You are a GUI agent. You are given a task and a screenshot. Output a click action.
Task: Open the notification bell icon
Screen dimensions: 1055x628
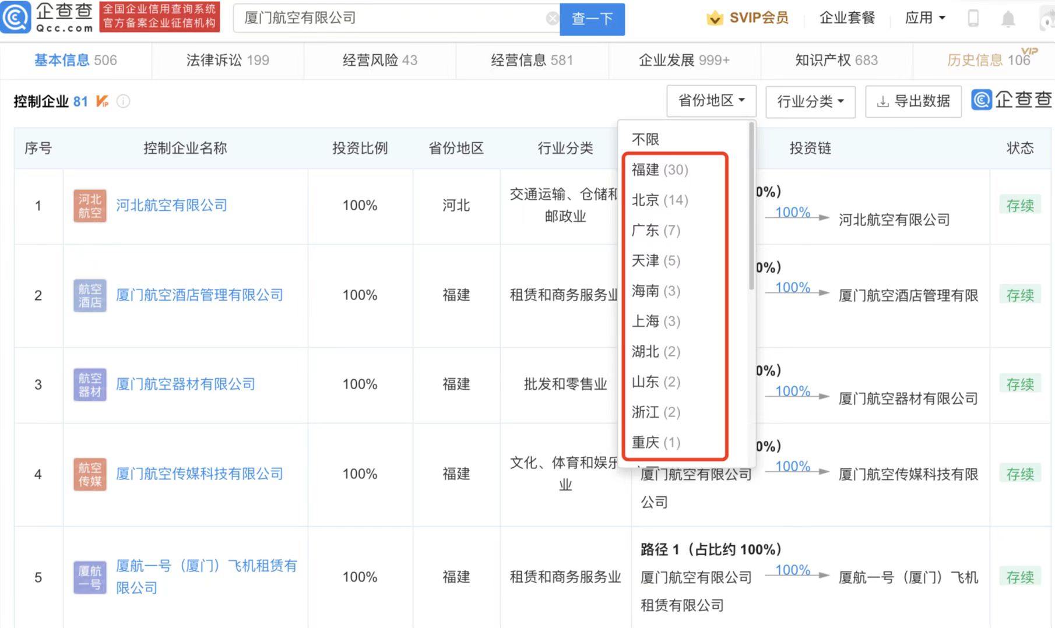click(1008, 19)
